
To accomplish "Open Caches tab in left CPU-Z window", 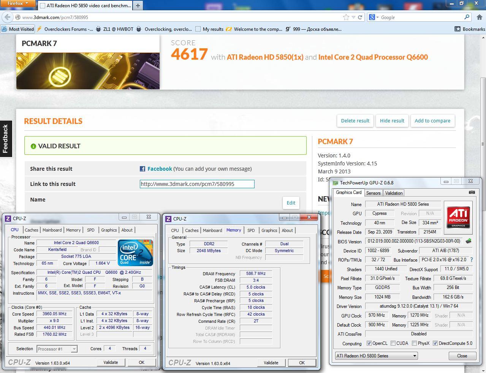I will point(32,230).
